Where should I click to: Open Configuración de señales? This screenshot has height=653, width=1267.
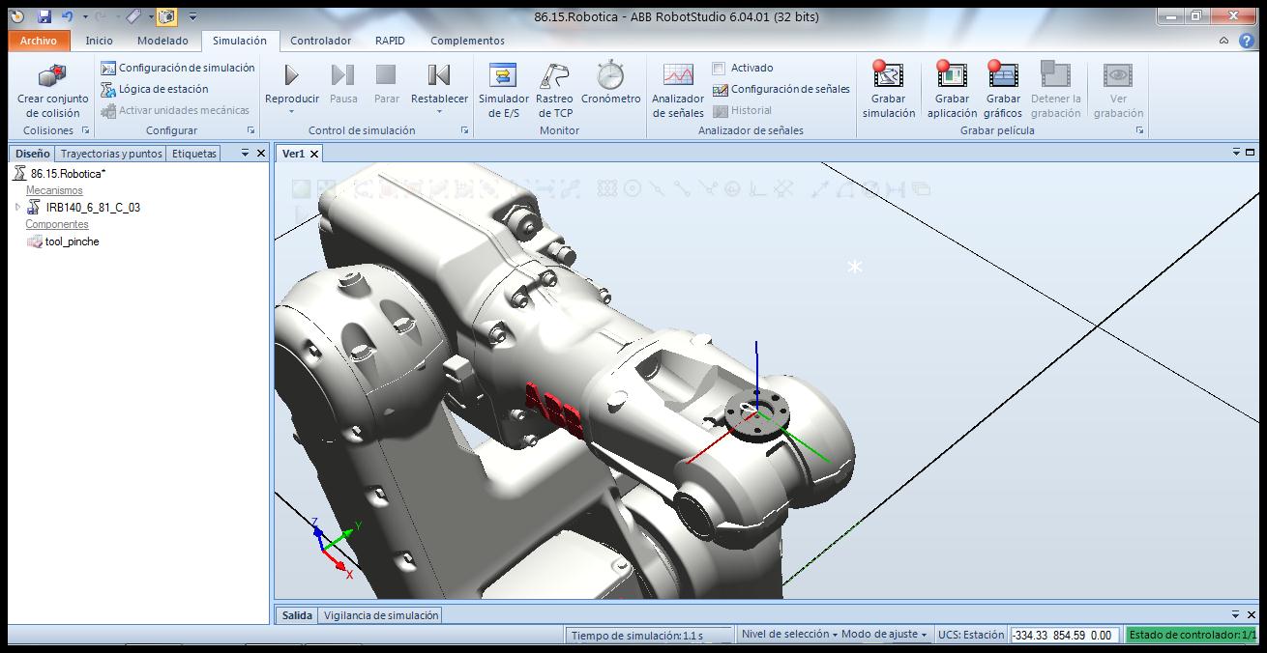[x=781, y=89]
